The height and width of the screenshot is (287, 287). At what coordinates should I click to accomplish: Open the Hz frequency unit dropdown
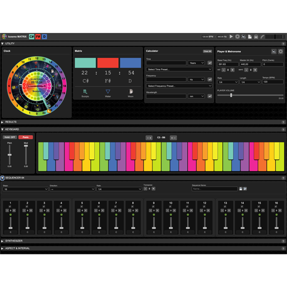(196, 80)
